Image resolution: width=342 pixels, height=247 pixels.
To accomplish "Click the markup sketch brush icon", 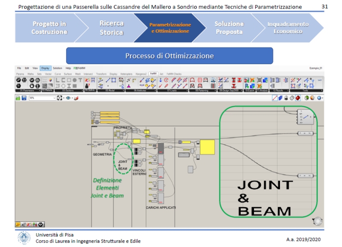I will point(77,98).
